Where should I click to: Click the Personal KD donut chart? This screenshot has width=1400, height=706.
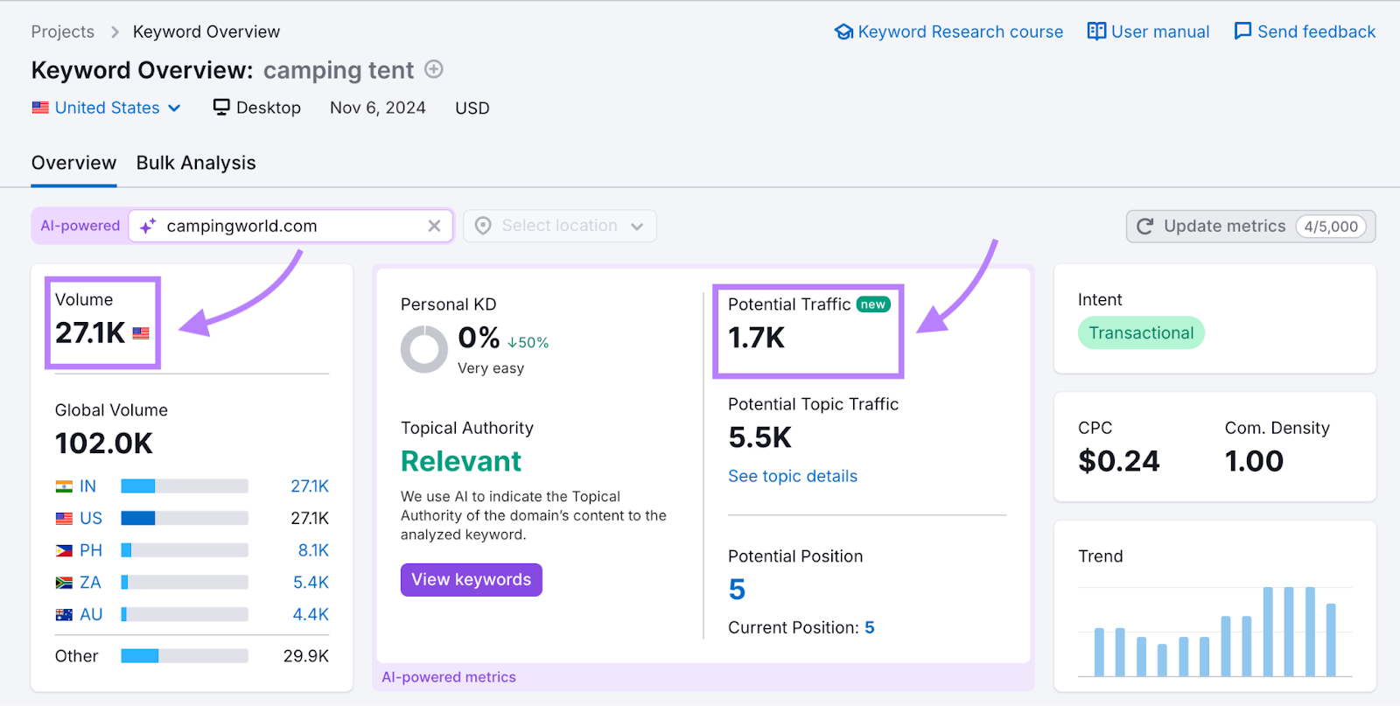(x=424, y=349)
